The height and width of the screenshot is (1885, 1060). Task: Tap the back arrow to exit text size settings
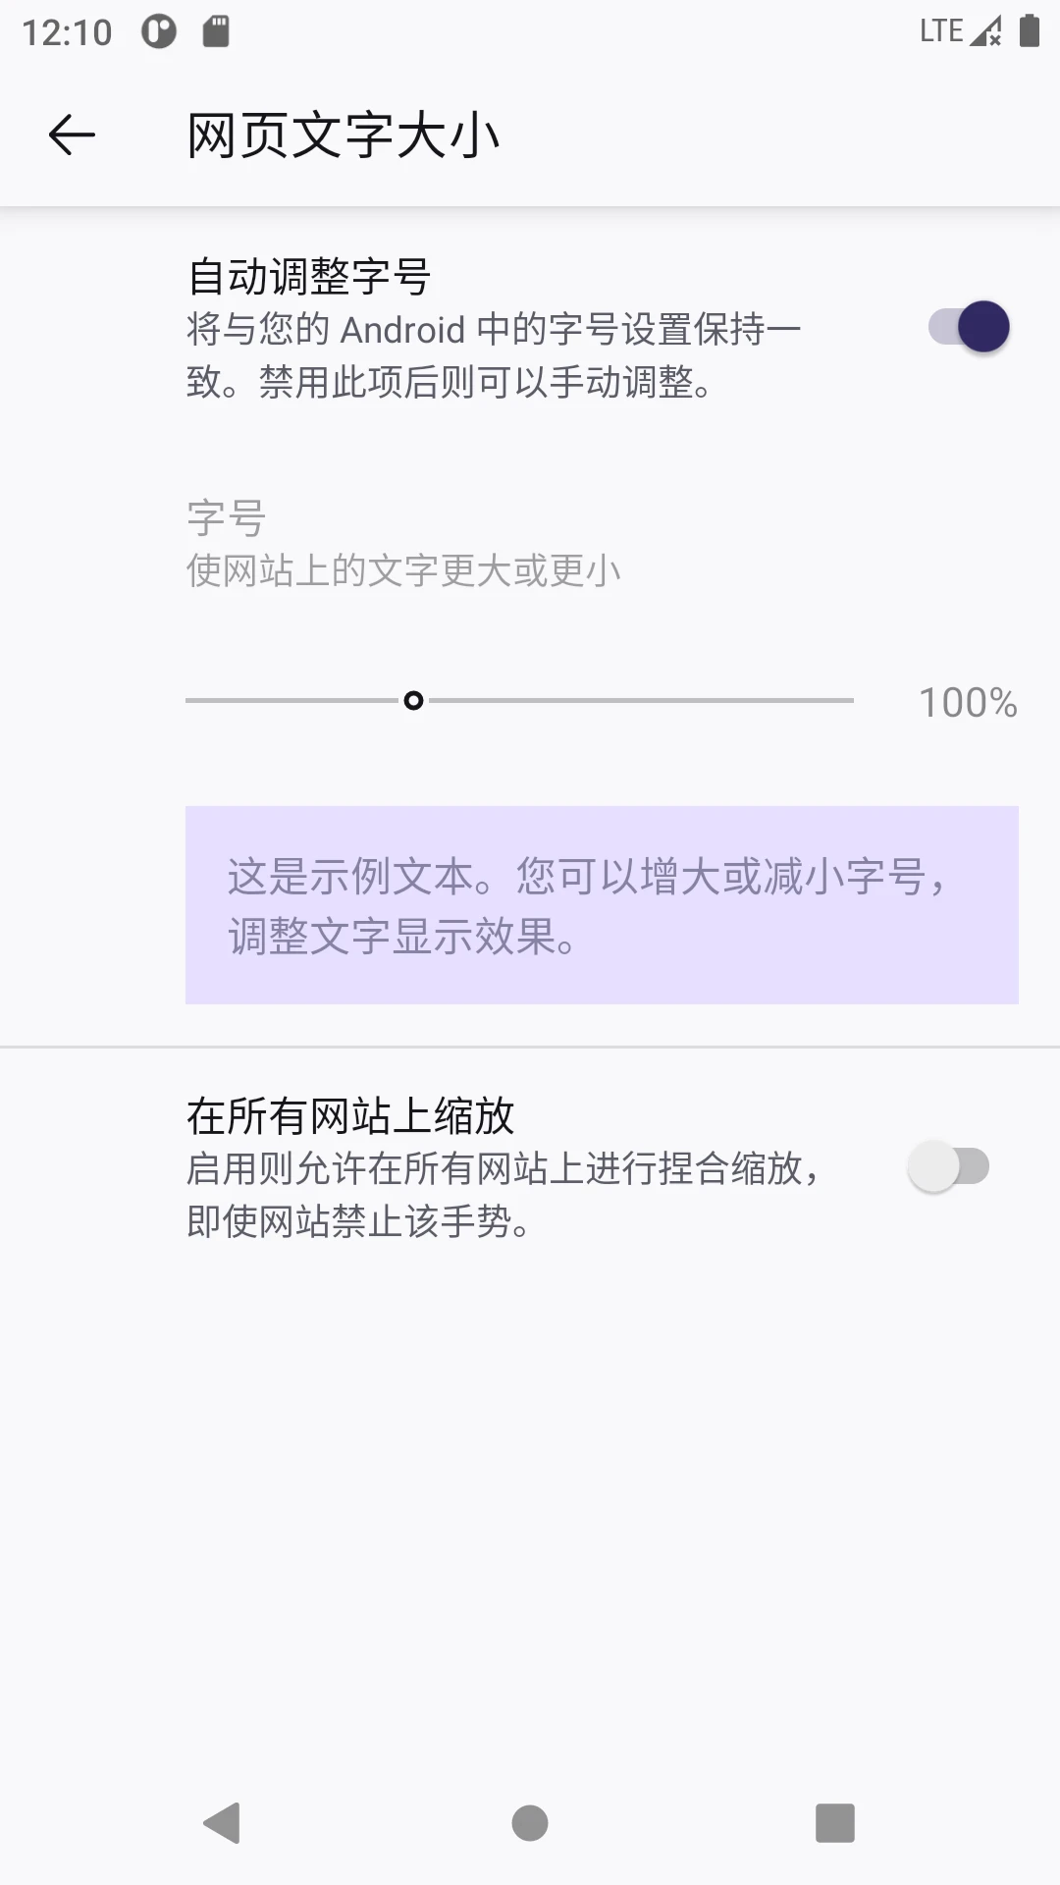tap(72, 134)
